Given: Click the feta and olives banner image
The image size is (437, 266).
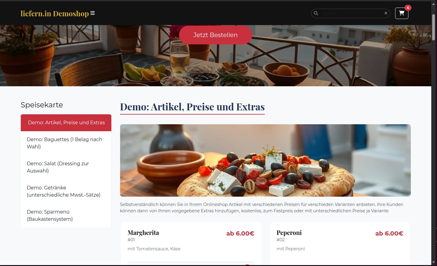Looking at the screenshot, I should coord(265,160).
